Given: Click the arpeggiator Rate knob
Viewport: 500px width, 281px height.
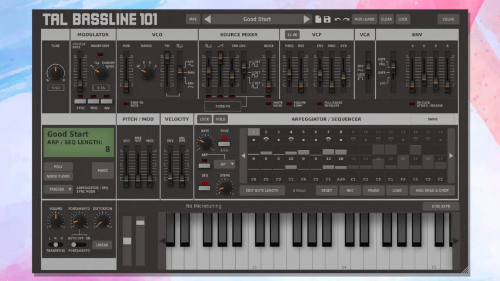Looking at the screenshot, I should pos(205,143).
